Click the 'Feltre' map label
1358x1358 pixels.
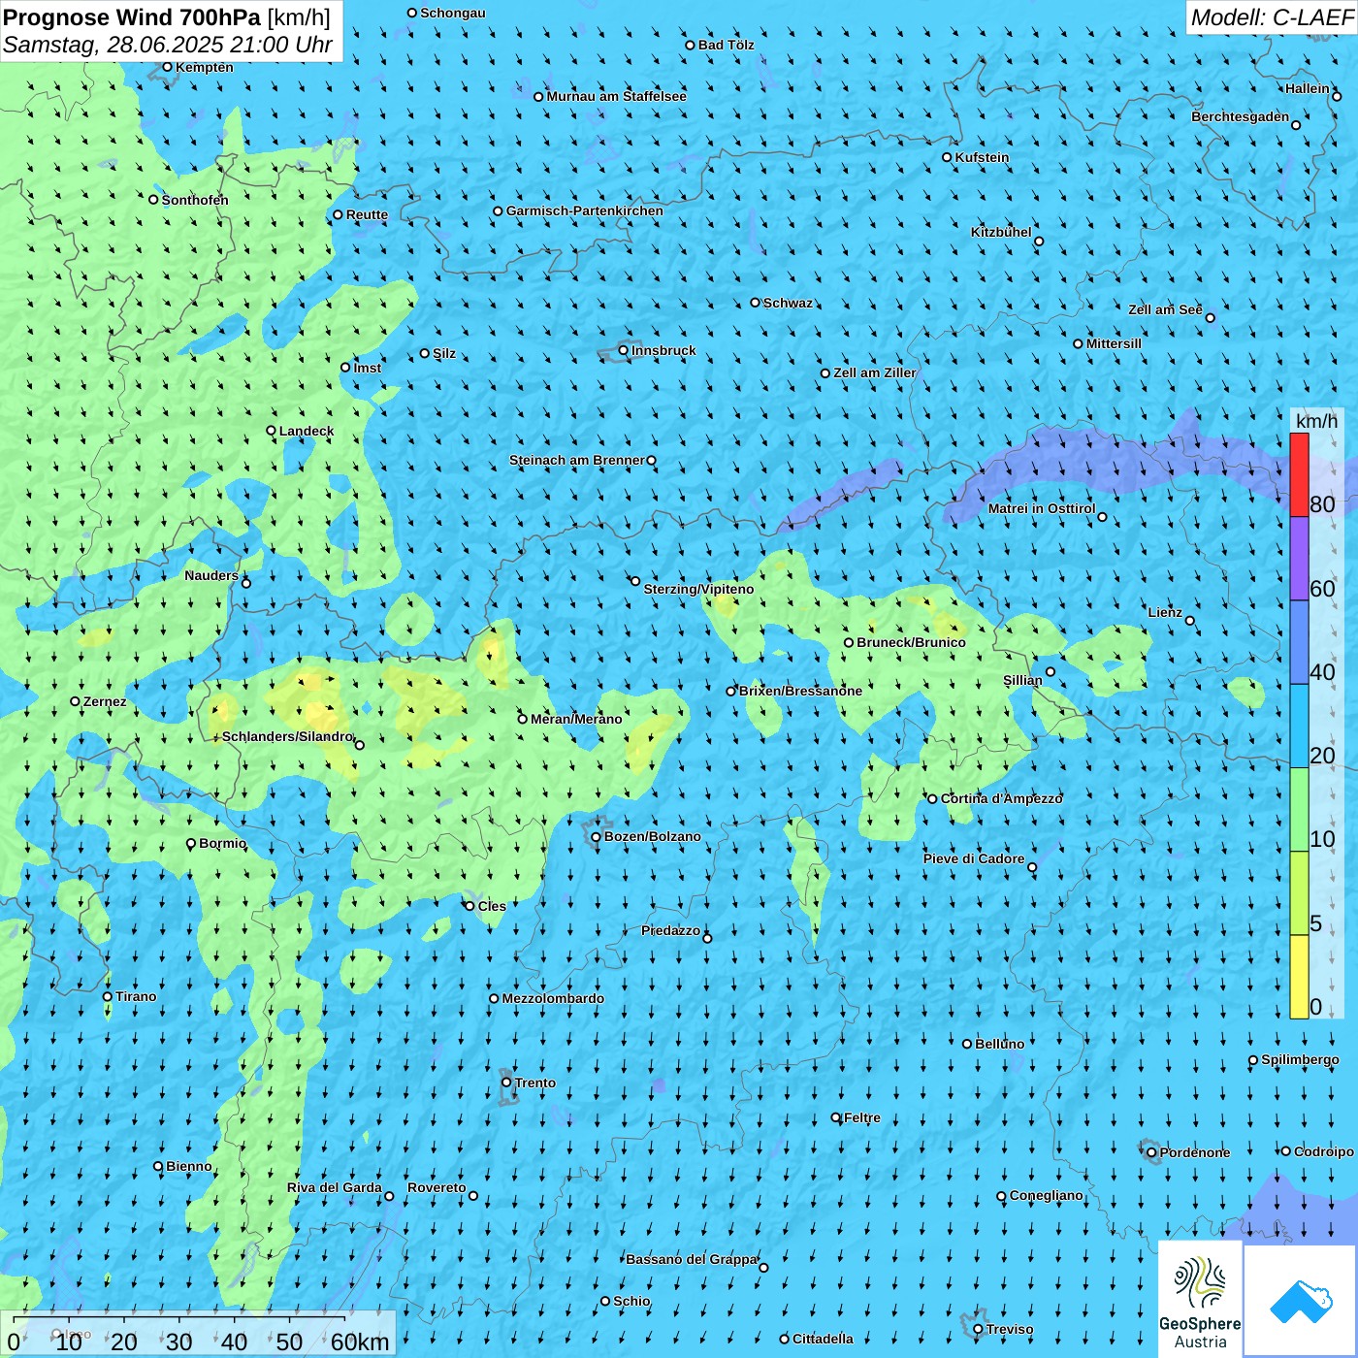click(862, 1117)
